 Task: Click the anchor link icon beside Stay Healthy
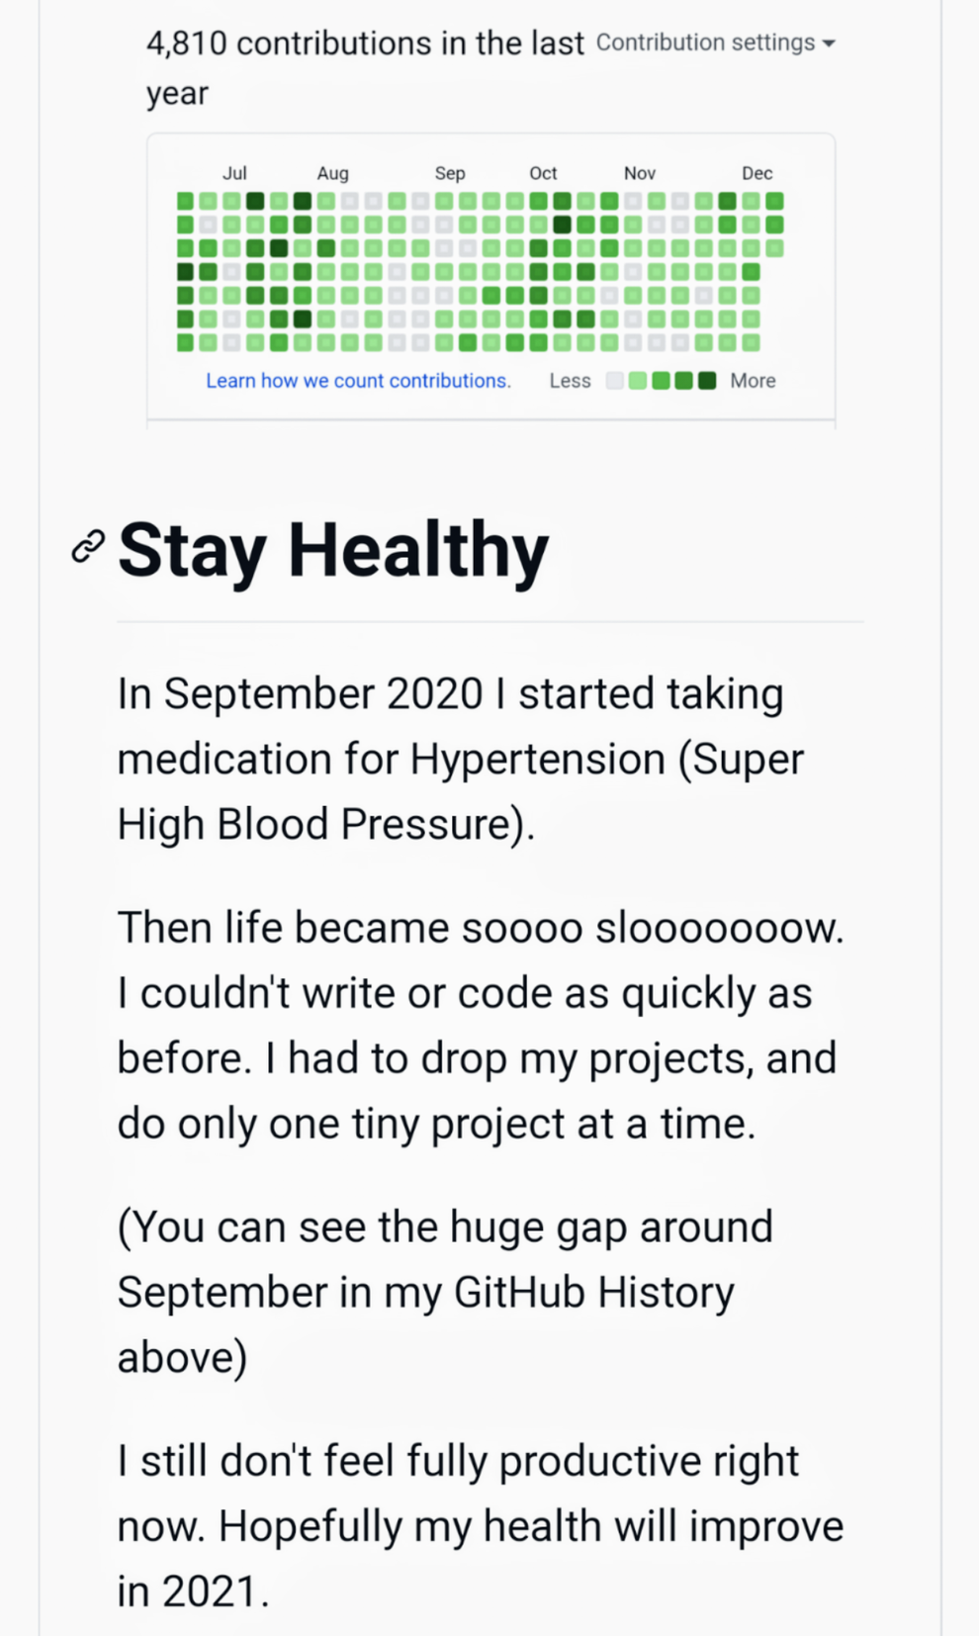click(x=88, y=547)
